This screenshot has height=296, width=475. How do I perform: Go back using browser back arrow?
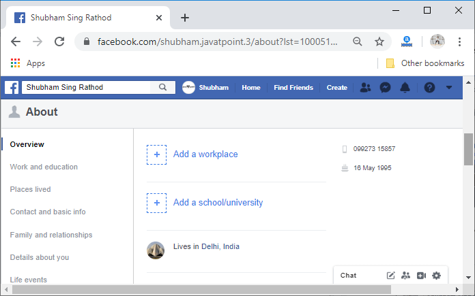click(x=16, y=42)
